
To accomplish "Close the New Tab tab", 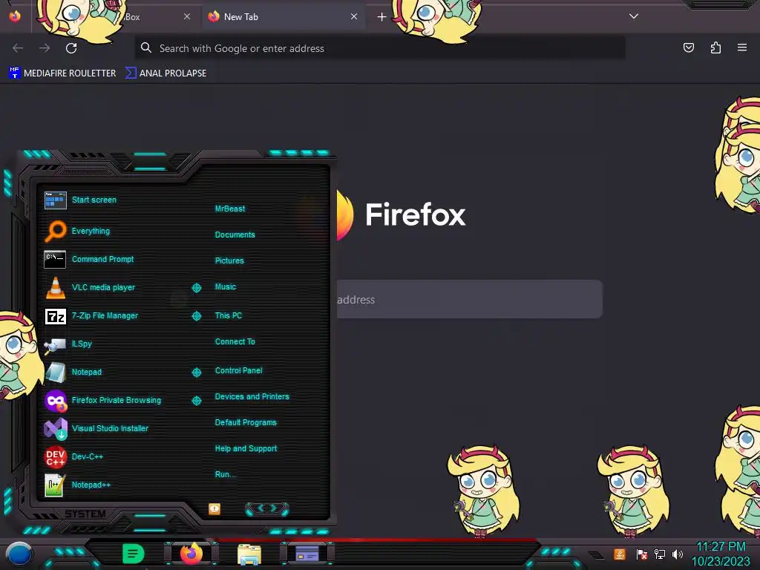I will [x=354, y=16].
